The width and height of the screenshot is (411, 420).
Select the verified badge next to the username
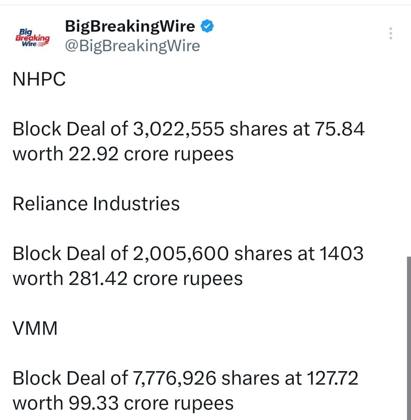coord(206,26)
